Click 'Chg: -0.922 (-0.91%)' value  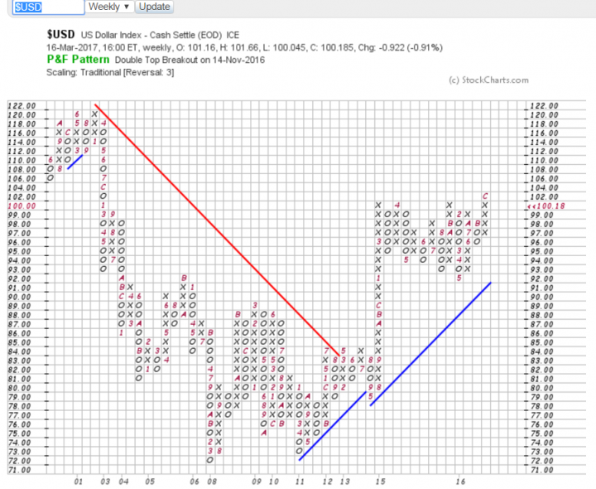point(401,47)
